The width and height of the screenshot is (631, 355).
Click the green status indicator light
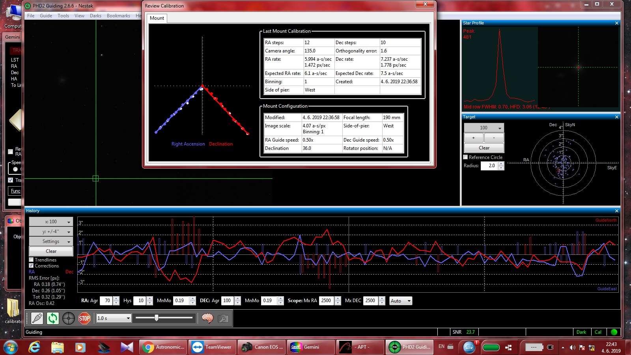coord(614,332)
